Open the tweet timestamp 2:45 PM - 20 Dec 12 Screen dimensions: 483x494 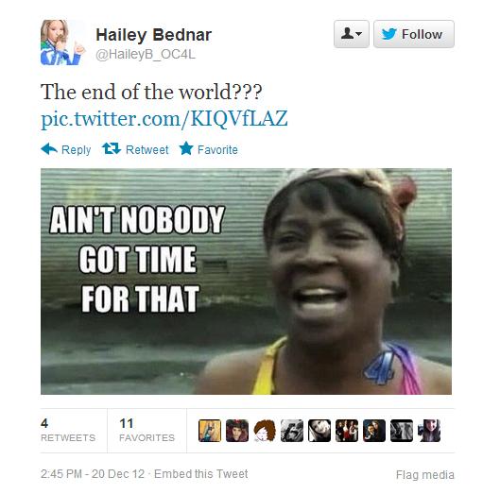point(93,474)
